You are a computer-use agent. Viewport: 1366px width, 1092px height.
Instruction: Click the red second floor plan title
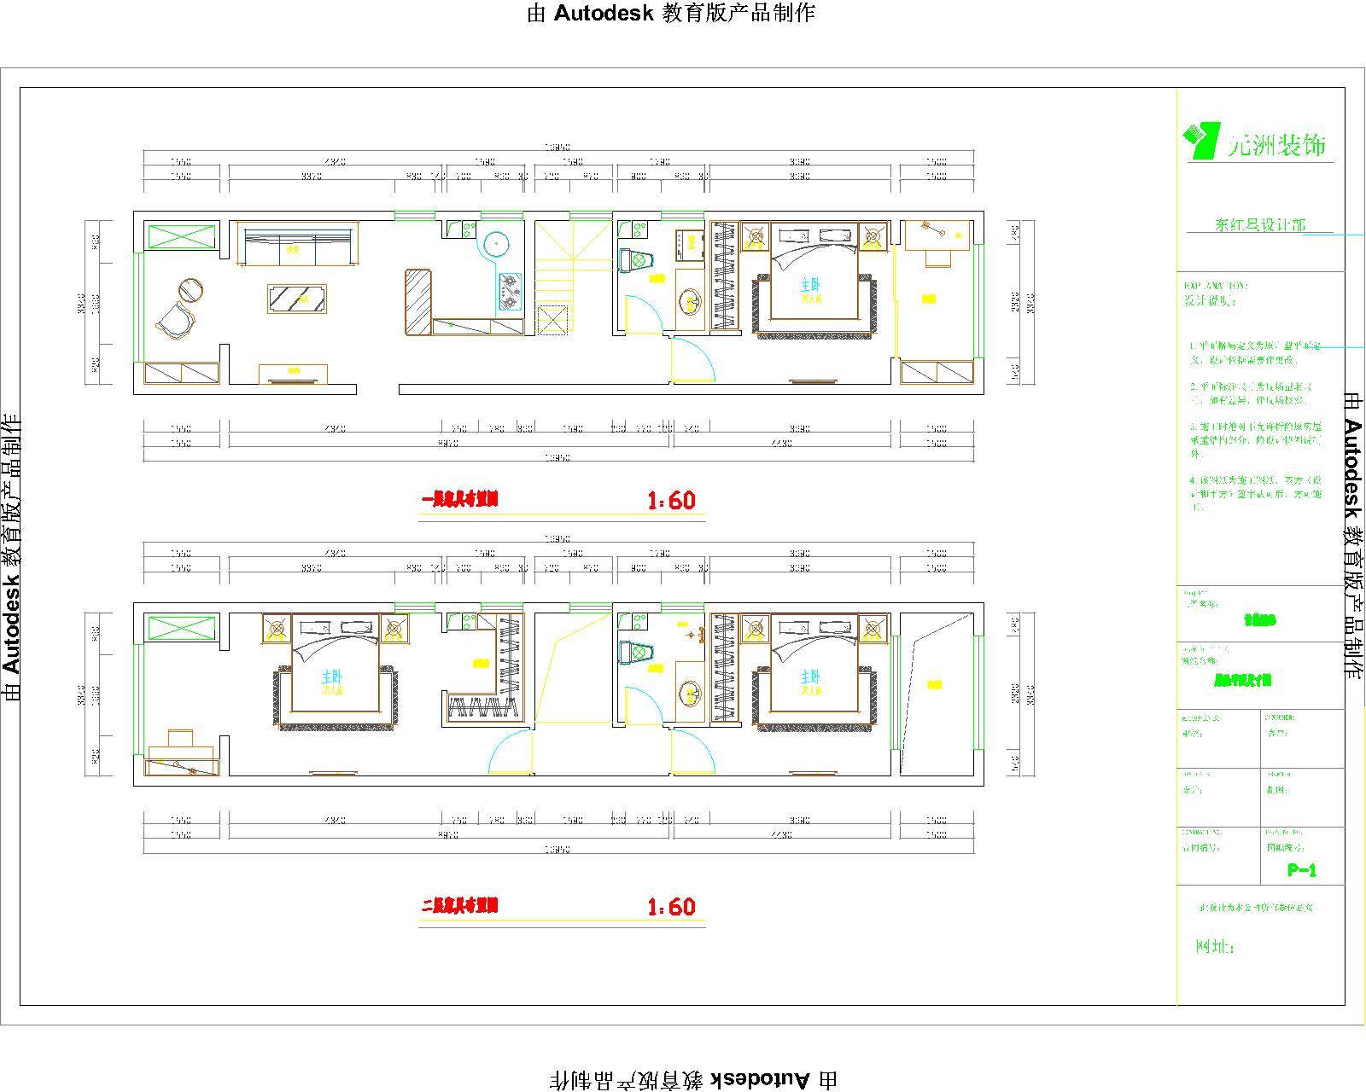tap(459, 906)
